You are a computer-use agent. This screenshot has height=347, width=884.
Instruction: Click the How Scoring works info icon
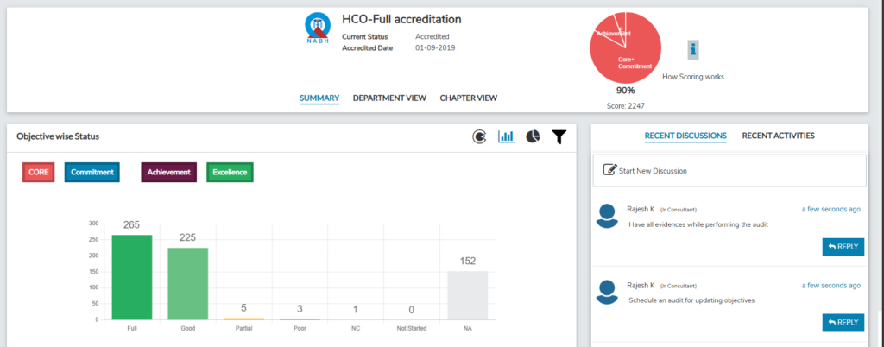click(x=693, y=50)
